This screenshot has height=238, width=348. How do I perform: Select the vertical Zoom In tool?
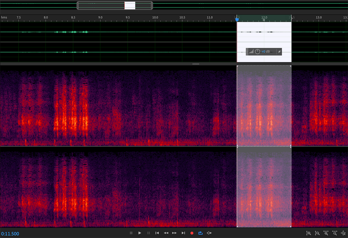click(309, 233)
